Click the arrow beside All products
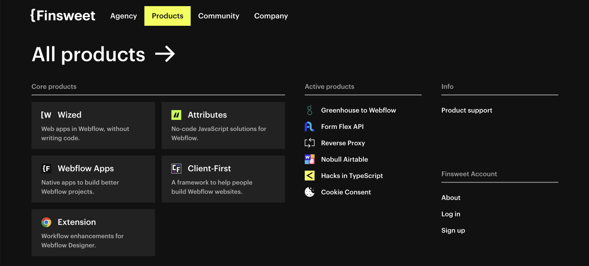 pyautogui.click(x=165, y=54)
